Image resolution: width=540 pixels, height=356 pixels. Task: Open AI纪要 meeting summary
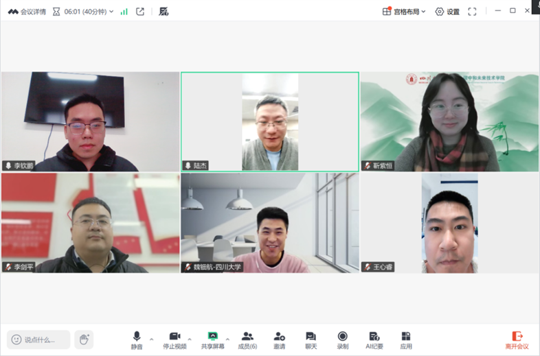pos(374,339)
